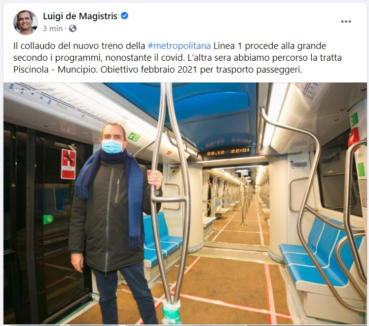Screen dimensions: 369x326
Task: Click the 22:01 clock display in photo
Action: [x=240, y=151]
